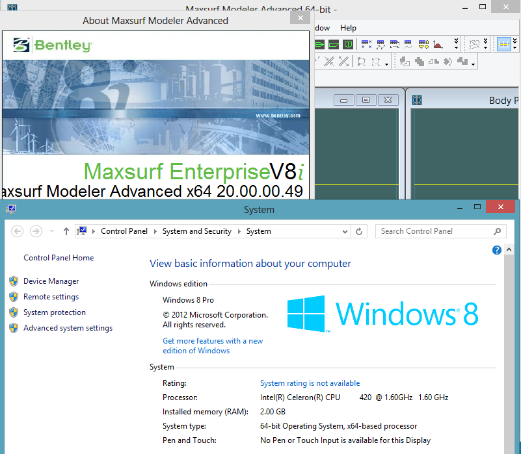The width and height of the screenshot is (521, 454).
Task: Open Remote settings
Action: tap(51, 297)
